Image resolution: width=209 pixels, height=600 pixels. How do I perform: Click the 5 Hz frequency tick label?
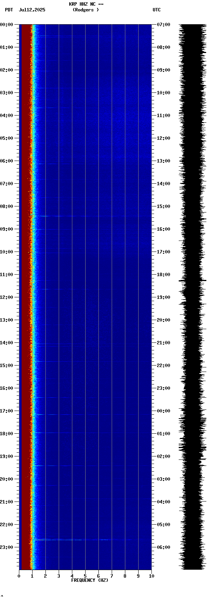(x=85, y=576)
